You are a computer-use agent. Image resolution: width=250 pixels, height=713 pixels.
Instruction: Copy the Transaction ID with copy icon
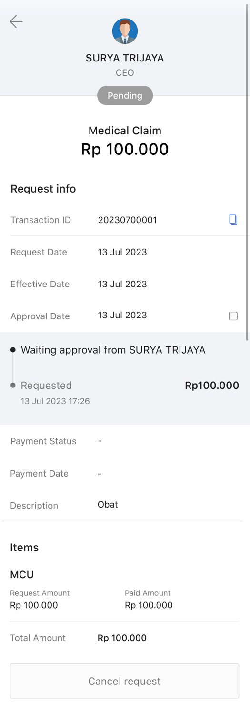pos(233,220)
